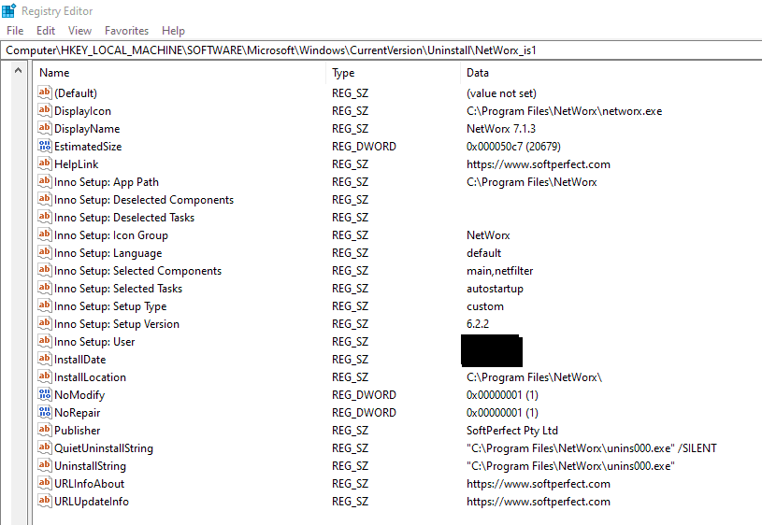Click the "0x000050c7 (20679)" data cell
The image size is (762, 525).
pos(513,147)
